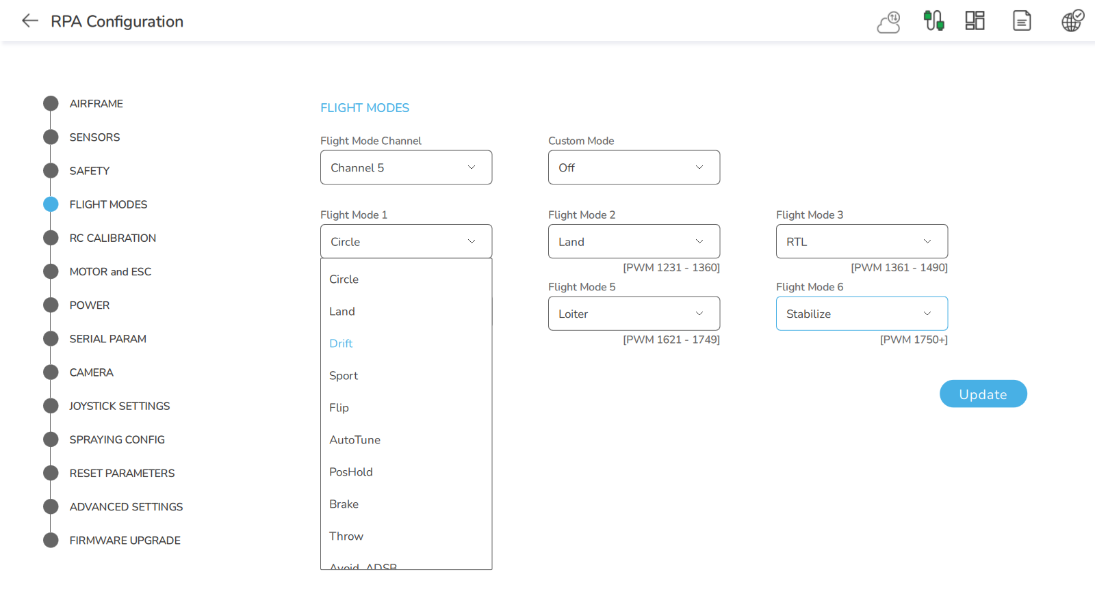Screen dimensions: 1095x615
Task: Select the Airframe step circle in sidebar
Action: [x=51, y=104]
